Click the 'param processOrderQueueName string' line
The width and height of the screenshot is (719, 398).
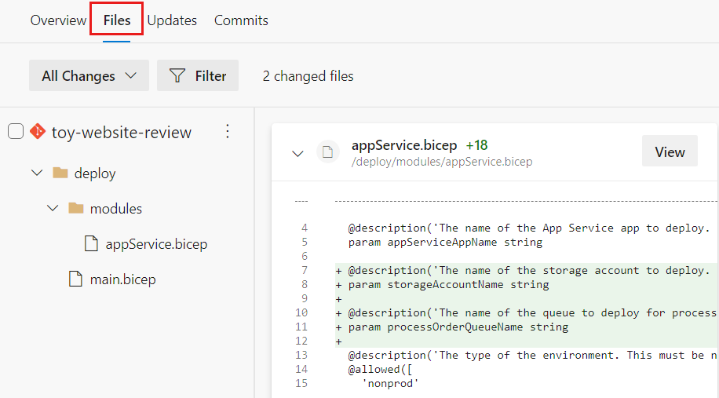(x=458, y=327)
